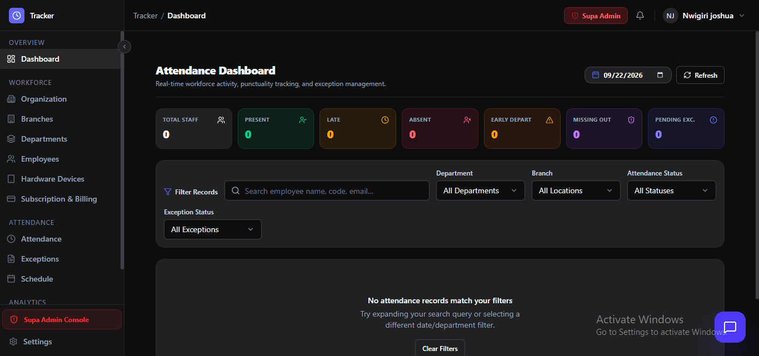Click the Refresh button

[700, 75]
